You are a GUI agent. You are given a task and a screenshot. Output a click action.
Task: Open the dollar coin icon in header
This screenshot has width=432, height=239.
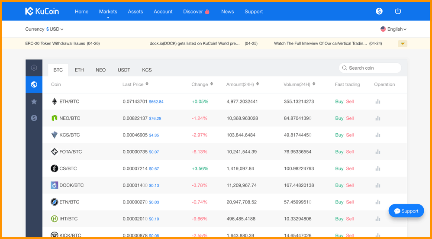coord(379,11)
